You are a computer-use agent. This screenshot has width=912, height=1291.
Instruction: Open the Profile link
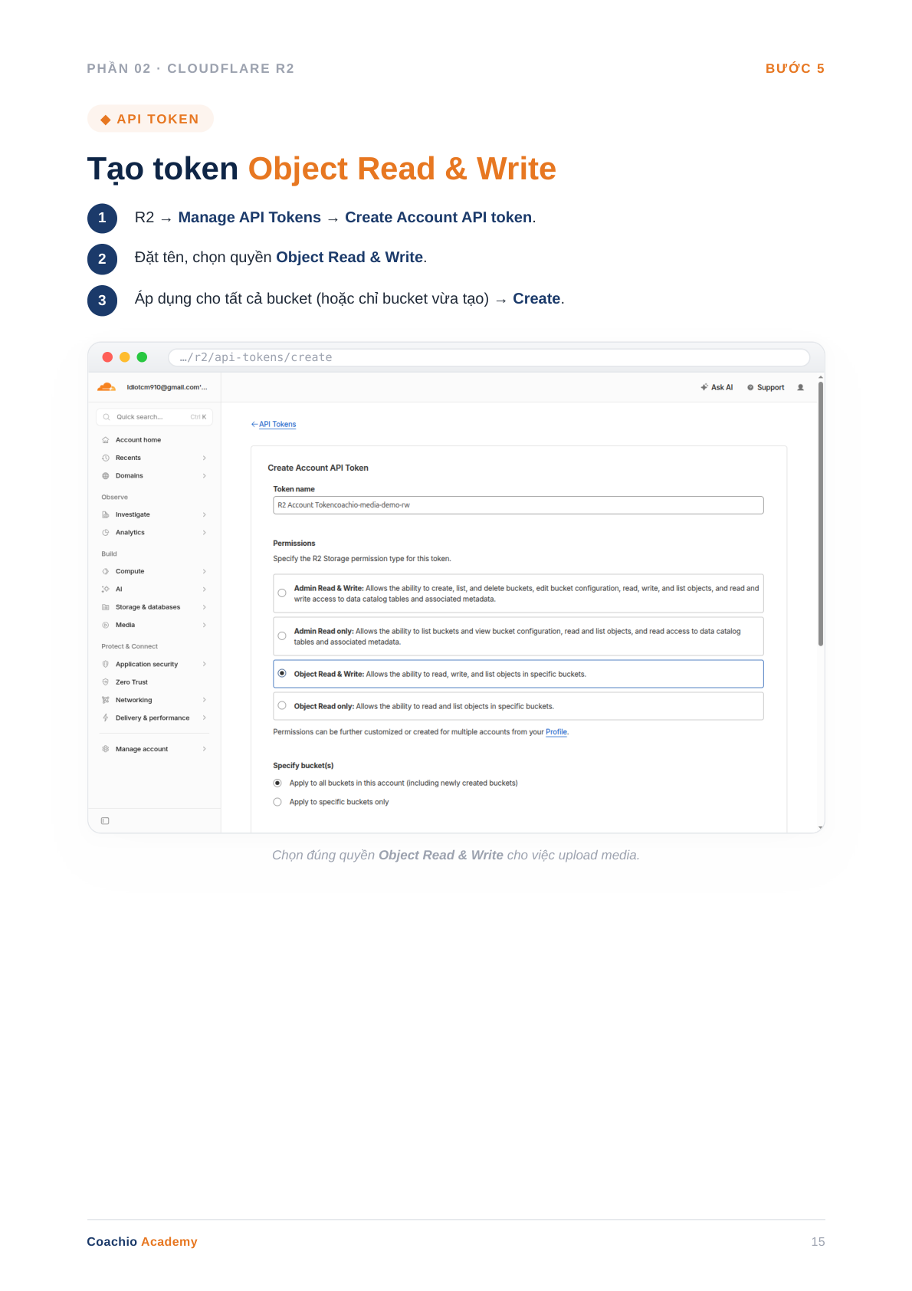(556, 732)
